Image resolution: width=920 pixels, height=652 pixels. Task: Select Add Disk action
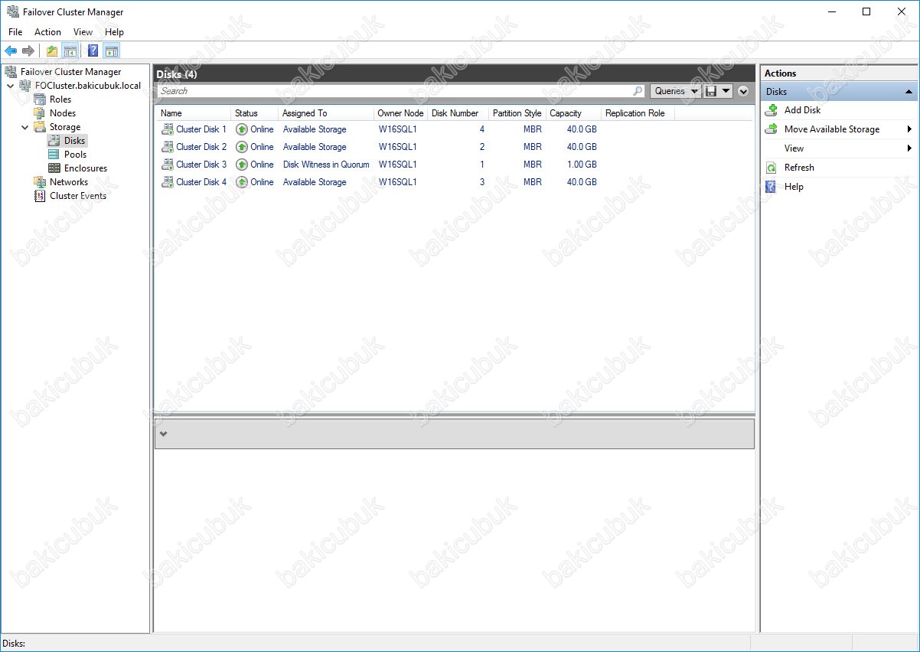(802, 110)
